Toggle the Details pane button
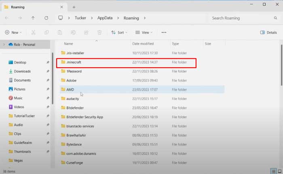The width and height of the screenshot is (283, 174). (268, 32)
